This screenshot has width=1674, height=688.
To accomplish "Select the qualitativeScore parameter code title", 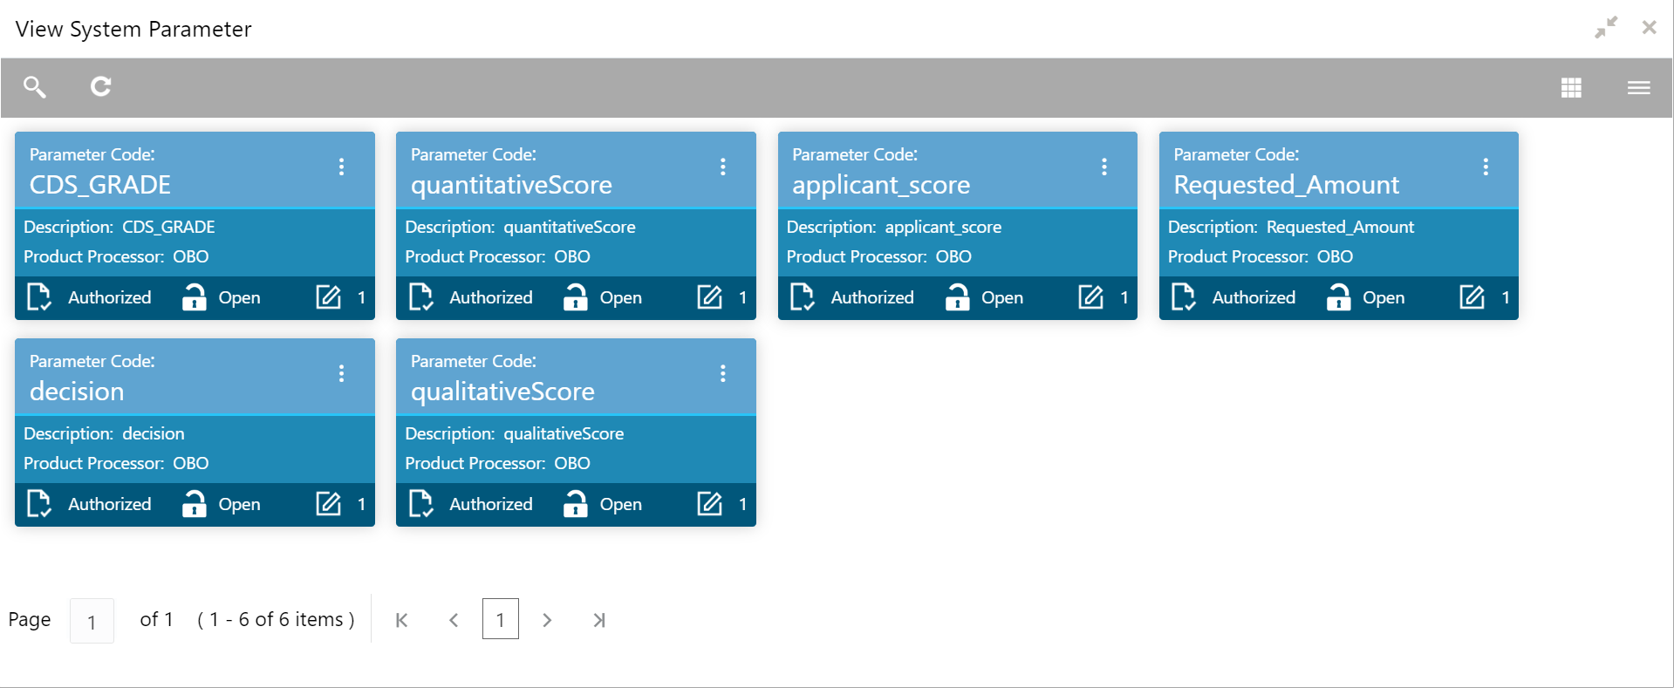I will click(502, 392).
